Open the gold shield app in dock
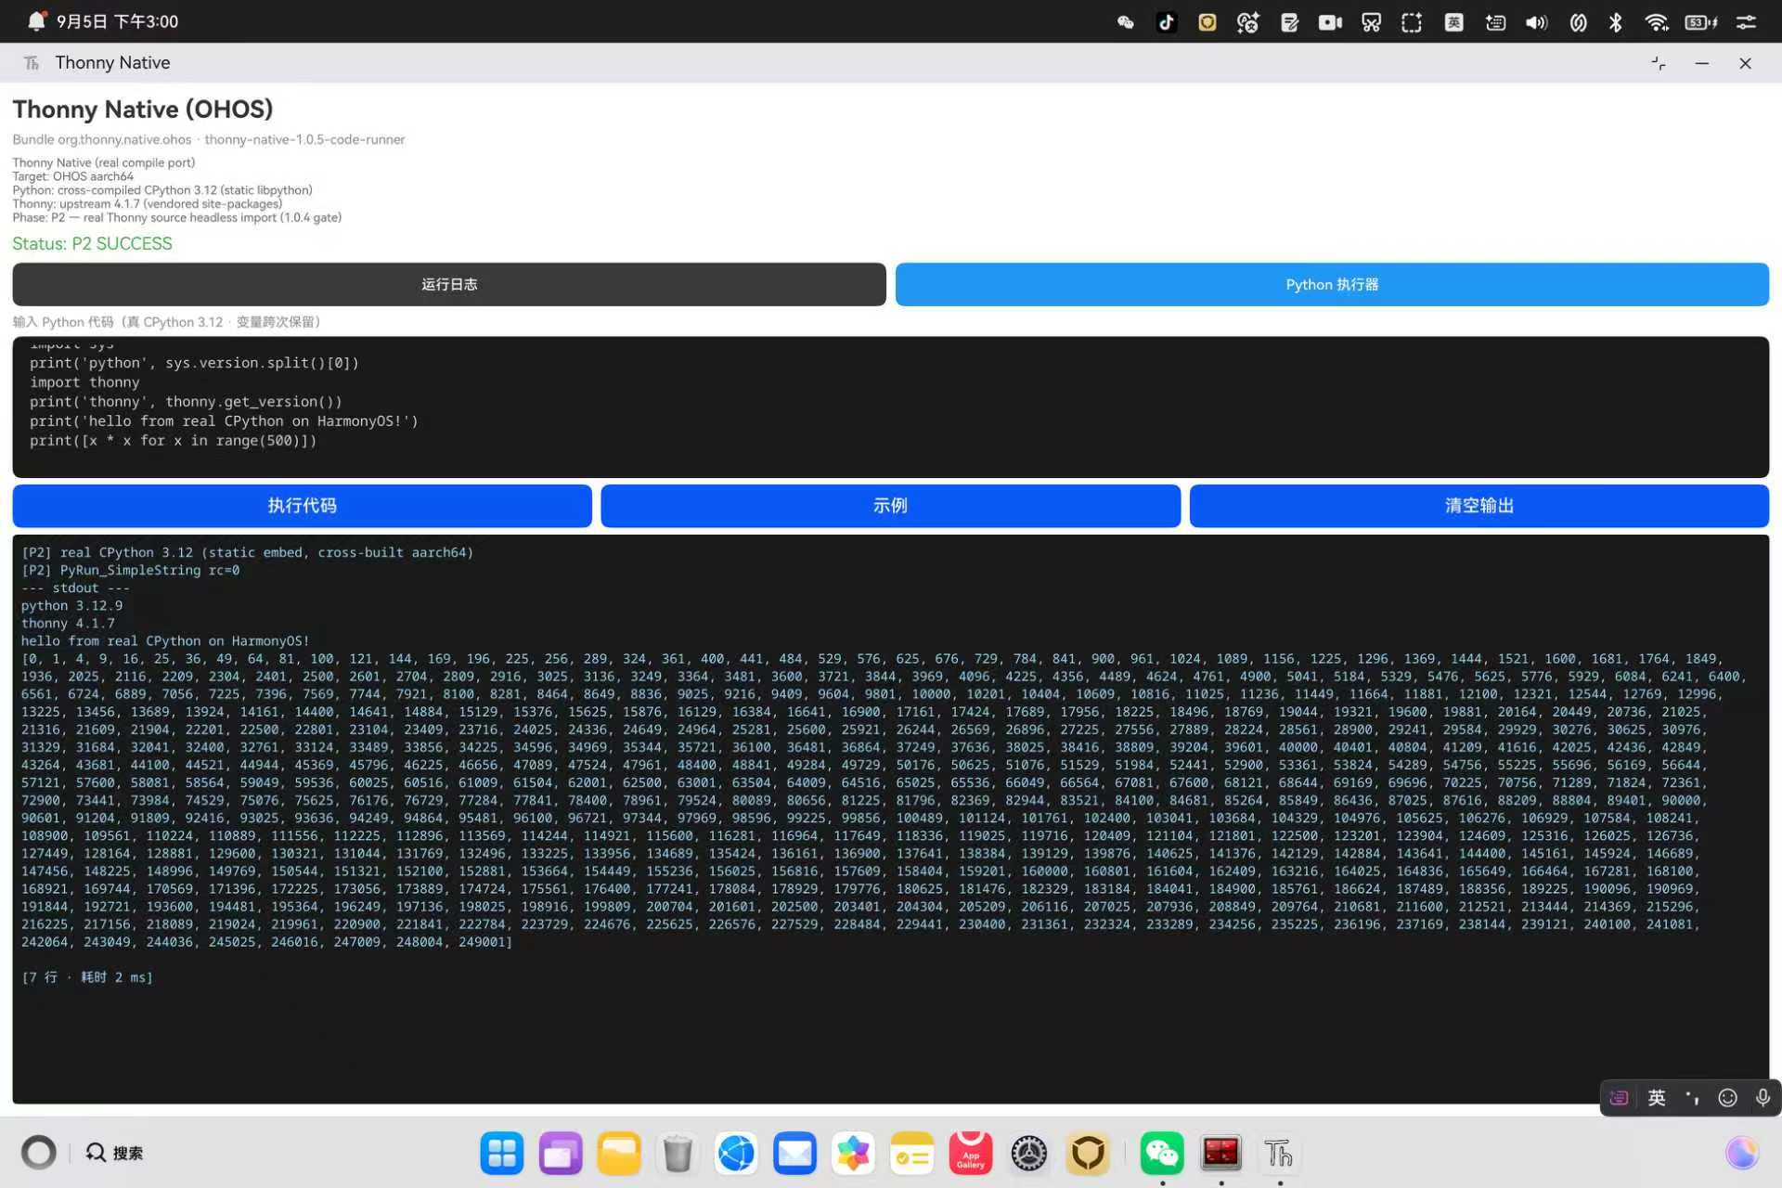This screenshot has height=1188, width=1782. point(1087,1154)
